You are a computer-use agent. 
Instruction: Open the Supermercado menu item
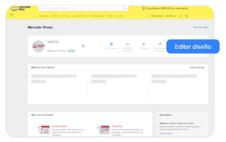[79, 16]
